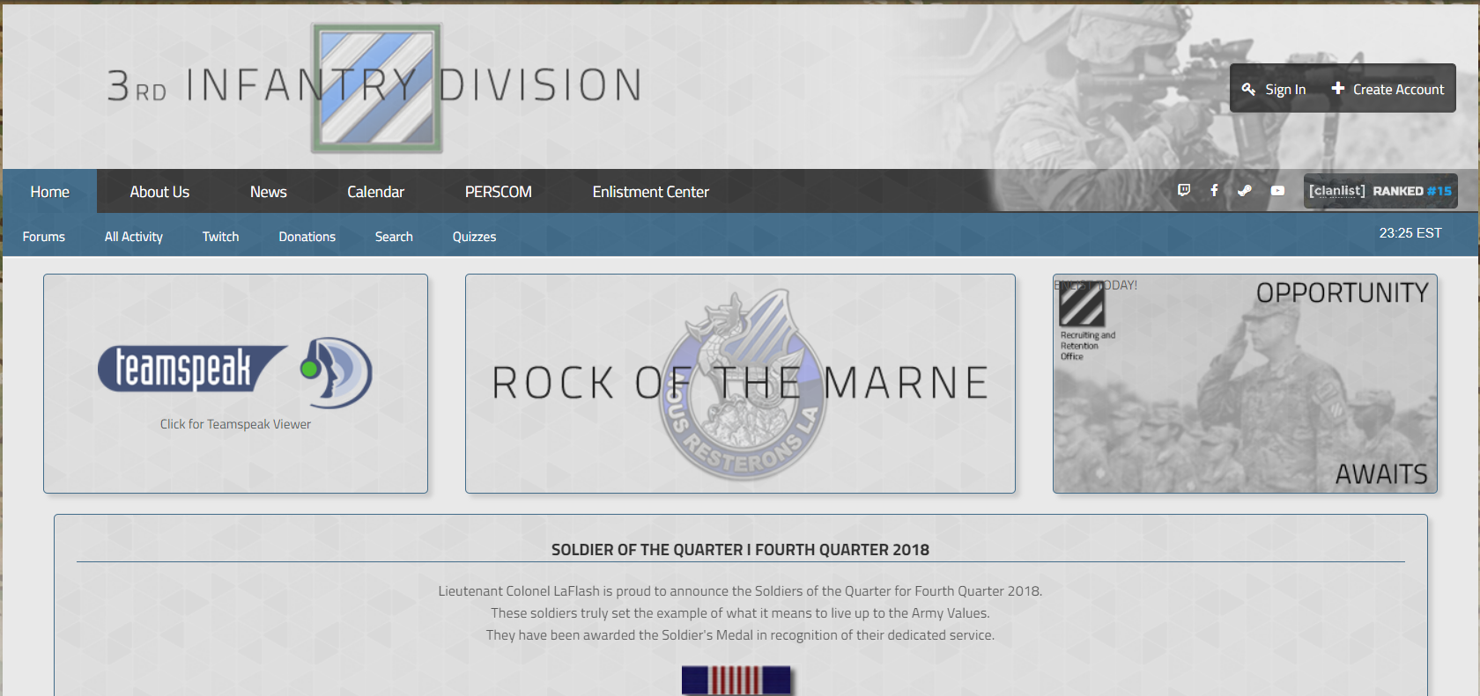Select Calendar in the main navigation
This screenshot has width=1480, height=696.
(375, 192)
